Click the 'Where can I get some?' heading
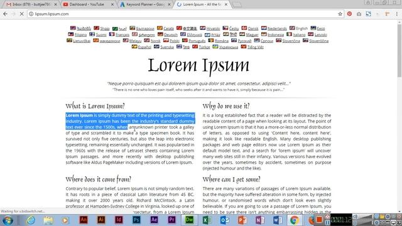The image size is (402, 226). [x=231, y=179]
